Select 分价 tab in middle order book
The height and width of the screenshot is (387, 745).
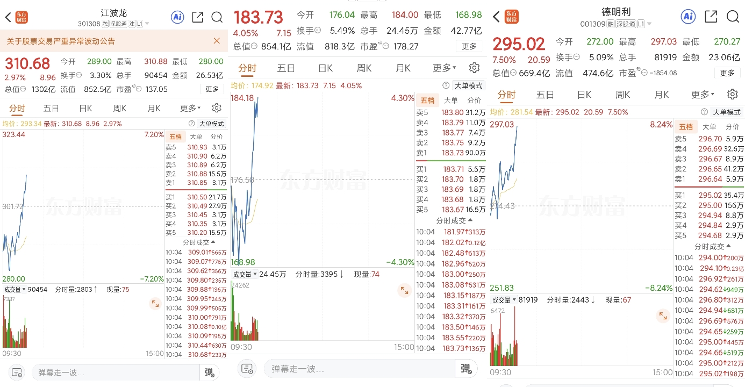[474, 100]
